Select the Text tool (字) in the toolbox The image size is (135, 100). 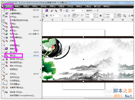coord(3,60)
